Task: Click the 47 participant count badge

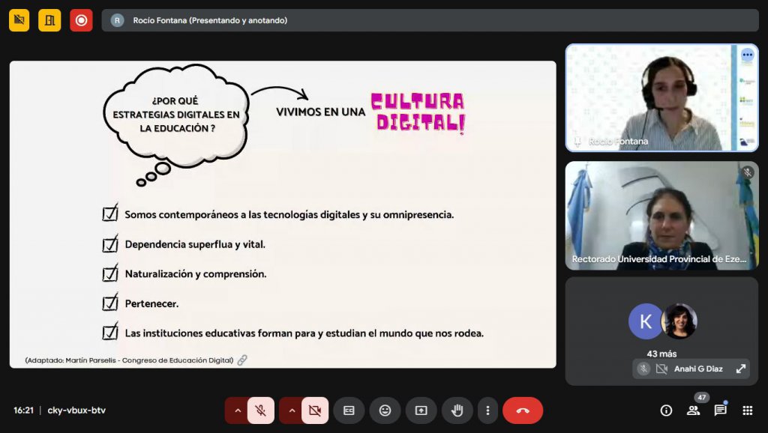Action: pos(702,397)
